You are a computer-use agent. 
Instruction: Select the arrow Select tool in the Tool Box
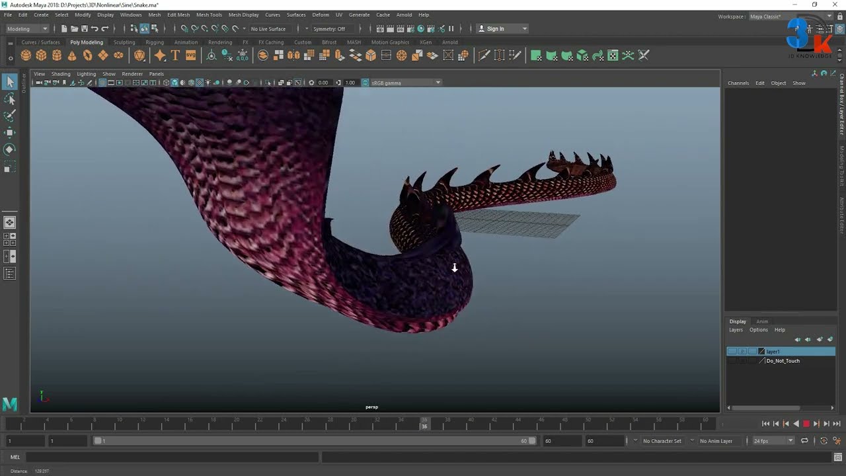tap(10, 82)
